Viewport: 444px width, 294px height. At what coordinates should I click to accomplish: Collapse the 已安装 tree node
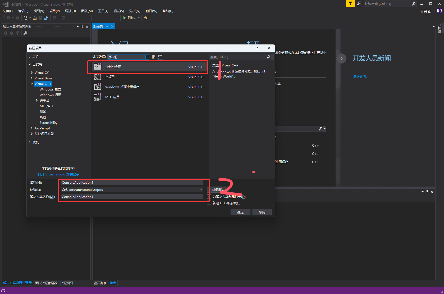pyautogui.click(x=30, y=64)
